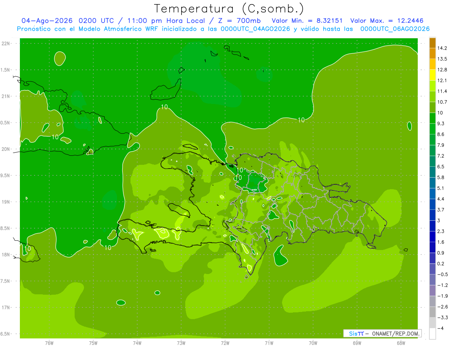Pick the gray swatch between -2.6 and -3.3
The height and width of the screenshot is (348, 450).
tap(432, 312)
